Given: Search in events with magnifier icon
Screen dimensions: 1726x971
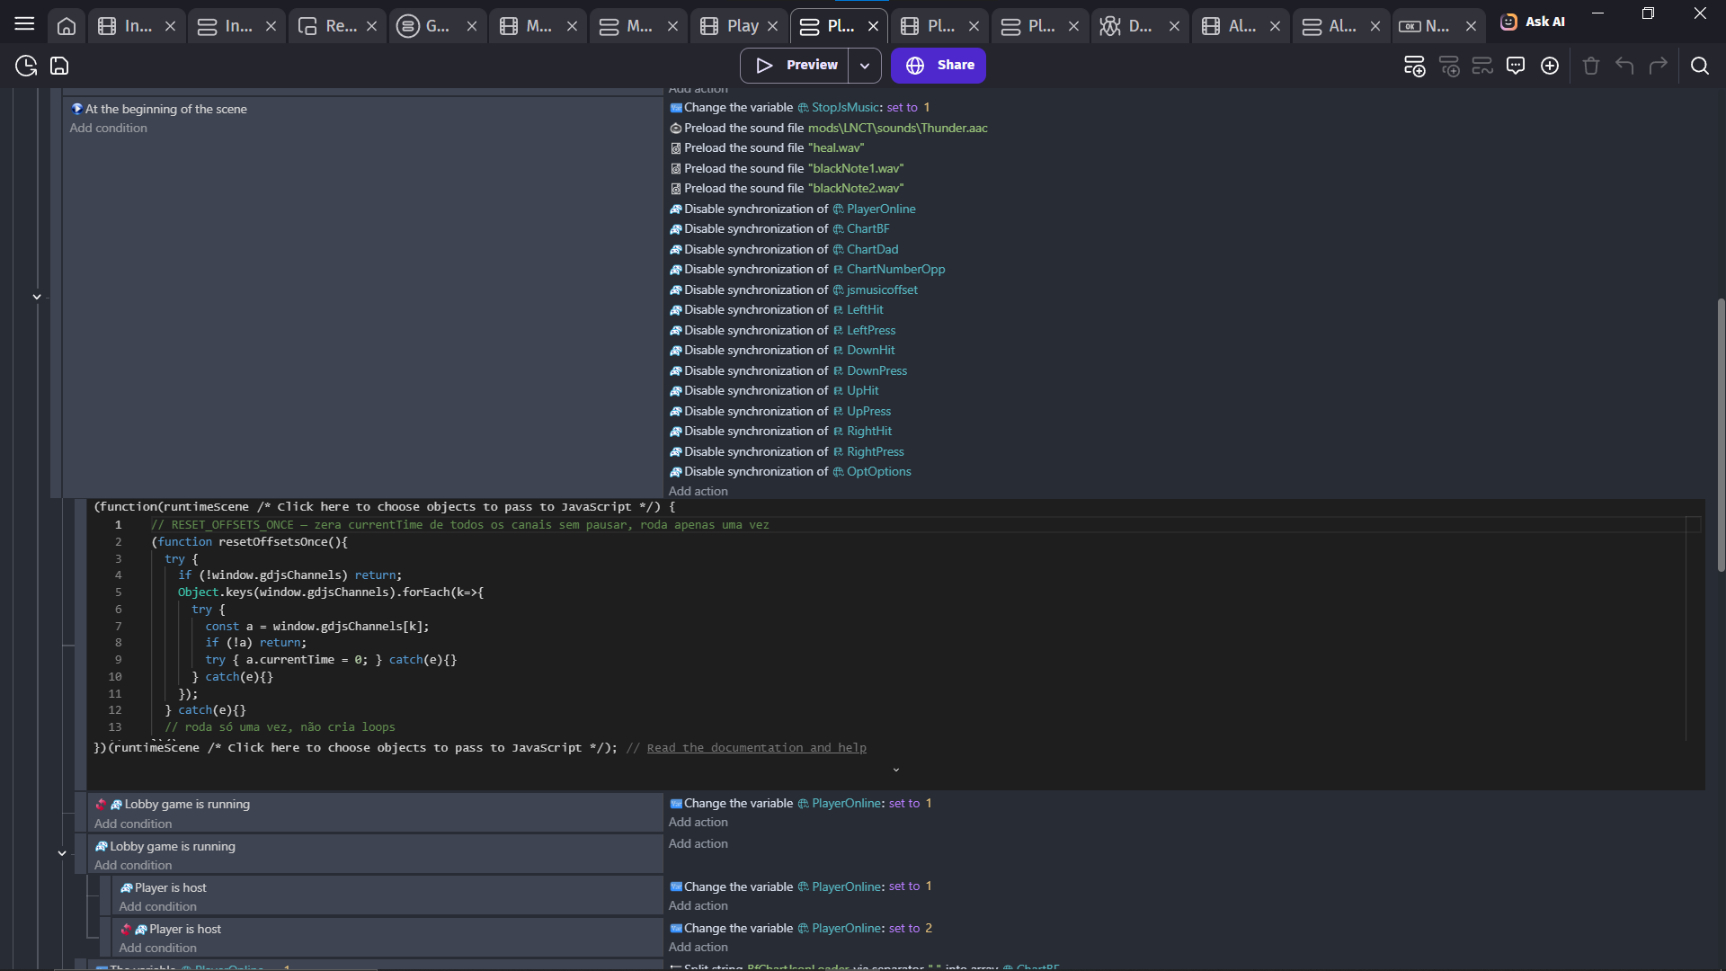Looking at the screenshot, I should point(1699,66).
